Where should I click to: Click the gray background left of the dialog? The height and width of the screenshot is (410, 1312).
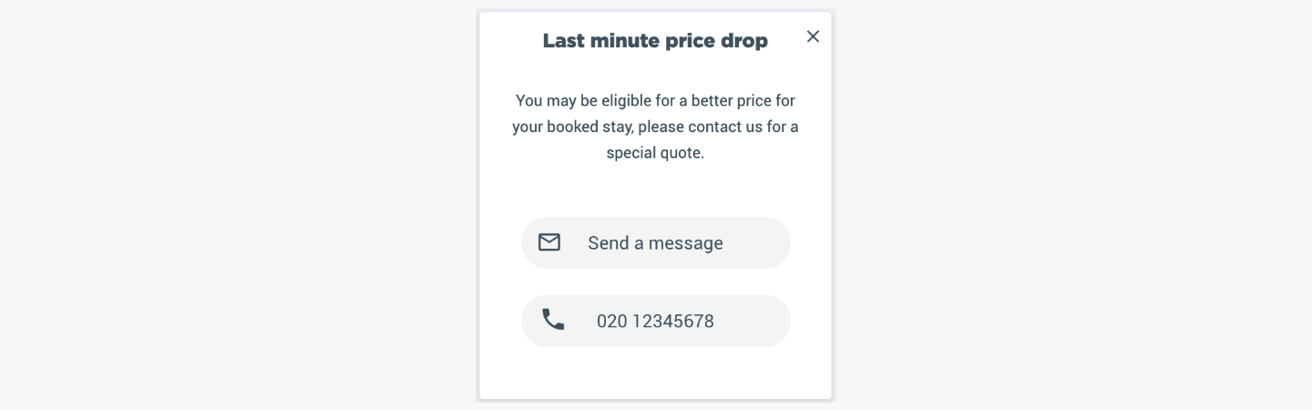pos(237,205)
